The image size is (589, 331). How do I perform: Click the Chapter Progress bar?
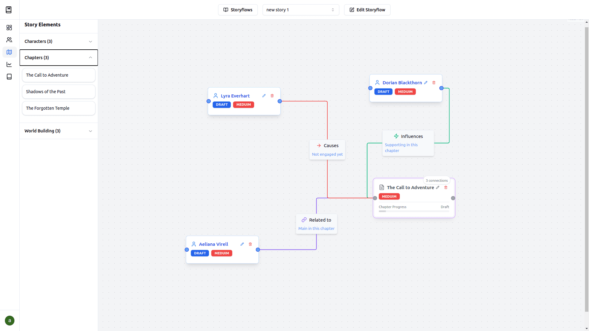(414, 211)
